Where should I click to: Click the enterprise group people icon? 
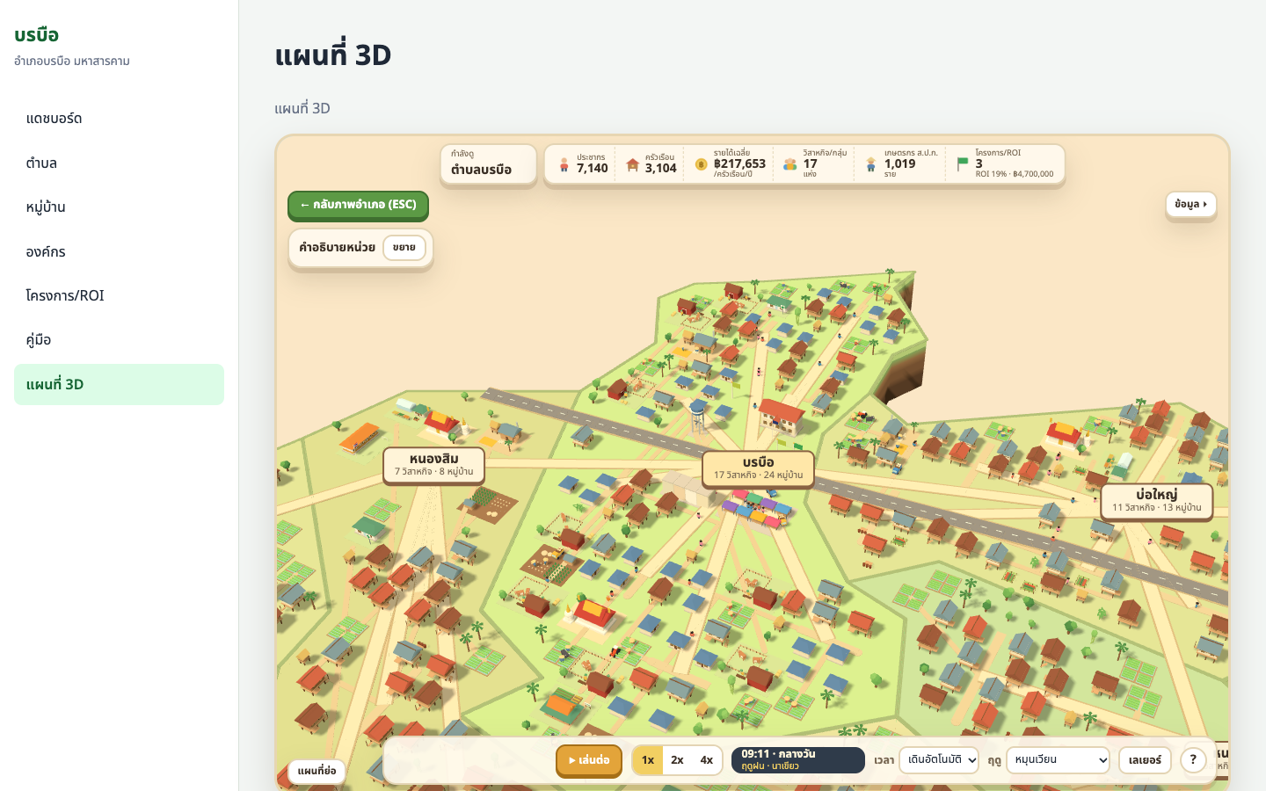(789, 164)
